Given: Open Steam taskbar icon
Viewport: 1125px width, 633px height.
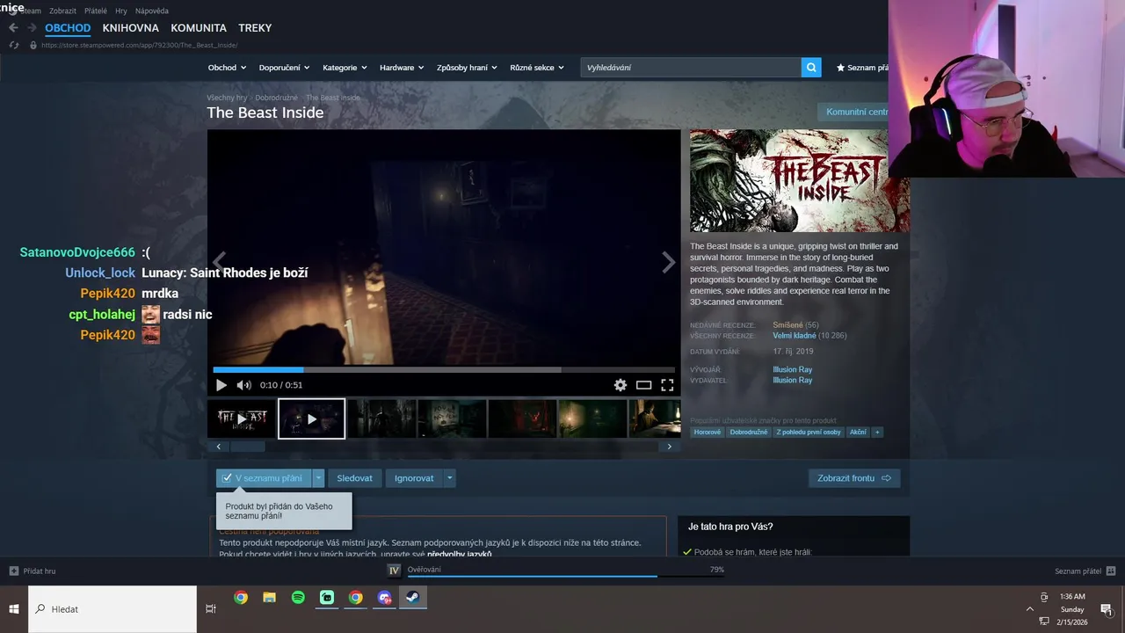Looking at the screenshot, I should (412, 598).
